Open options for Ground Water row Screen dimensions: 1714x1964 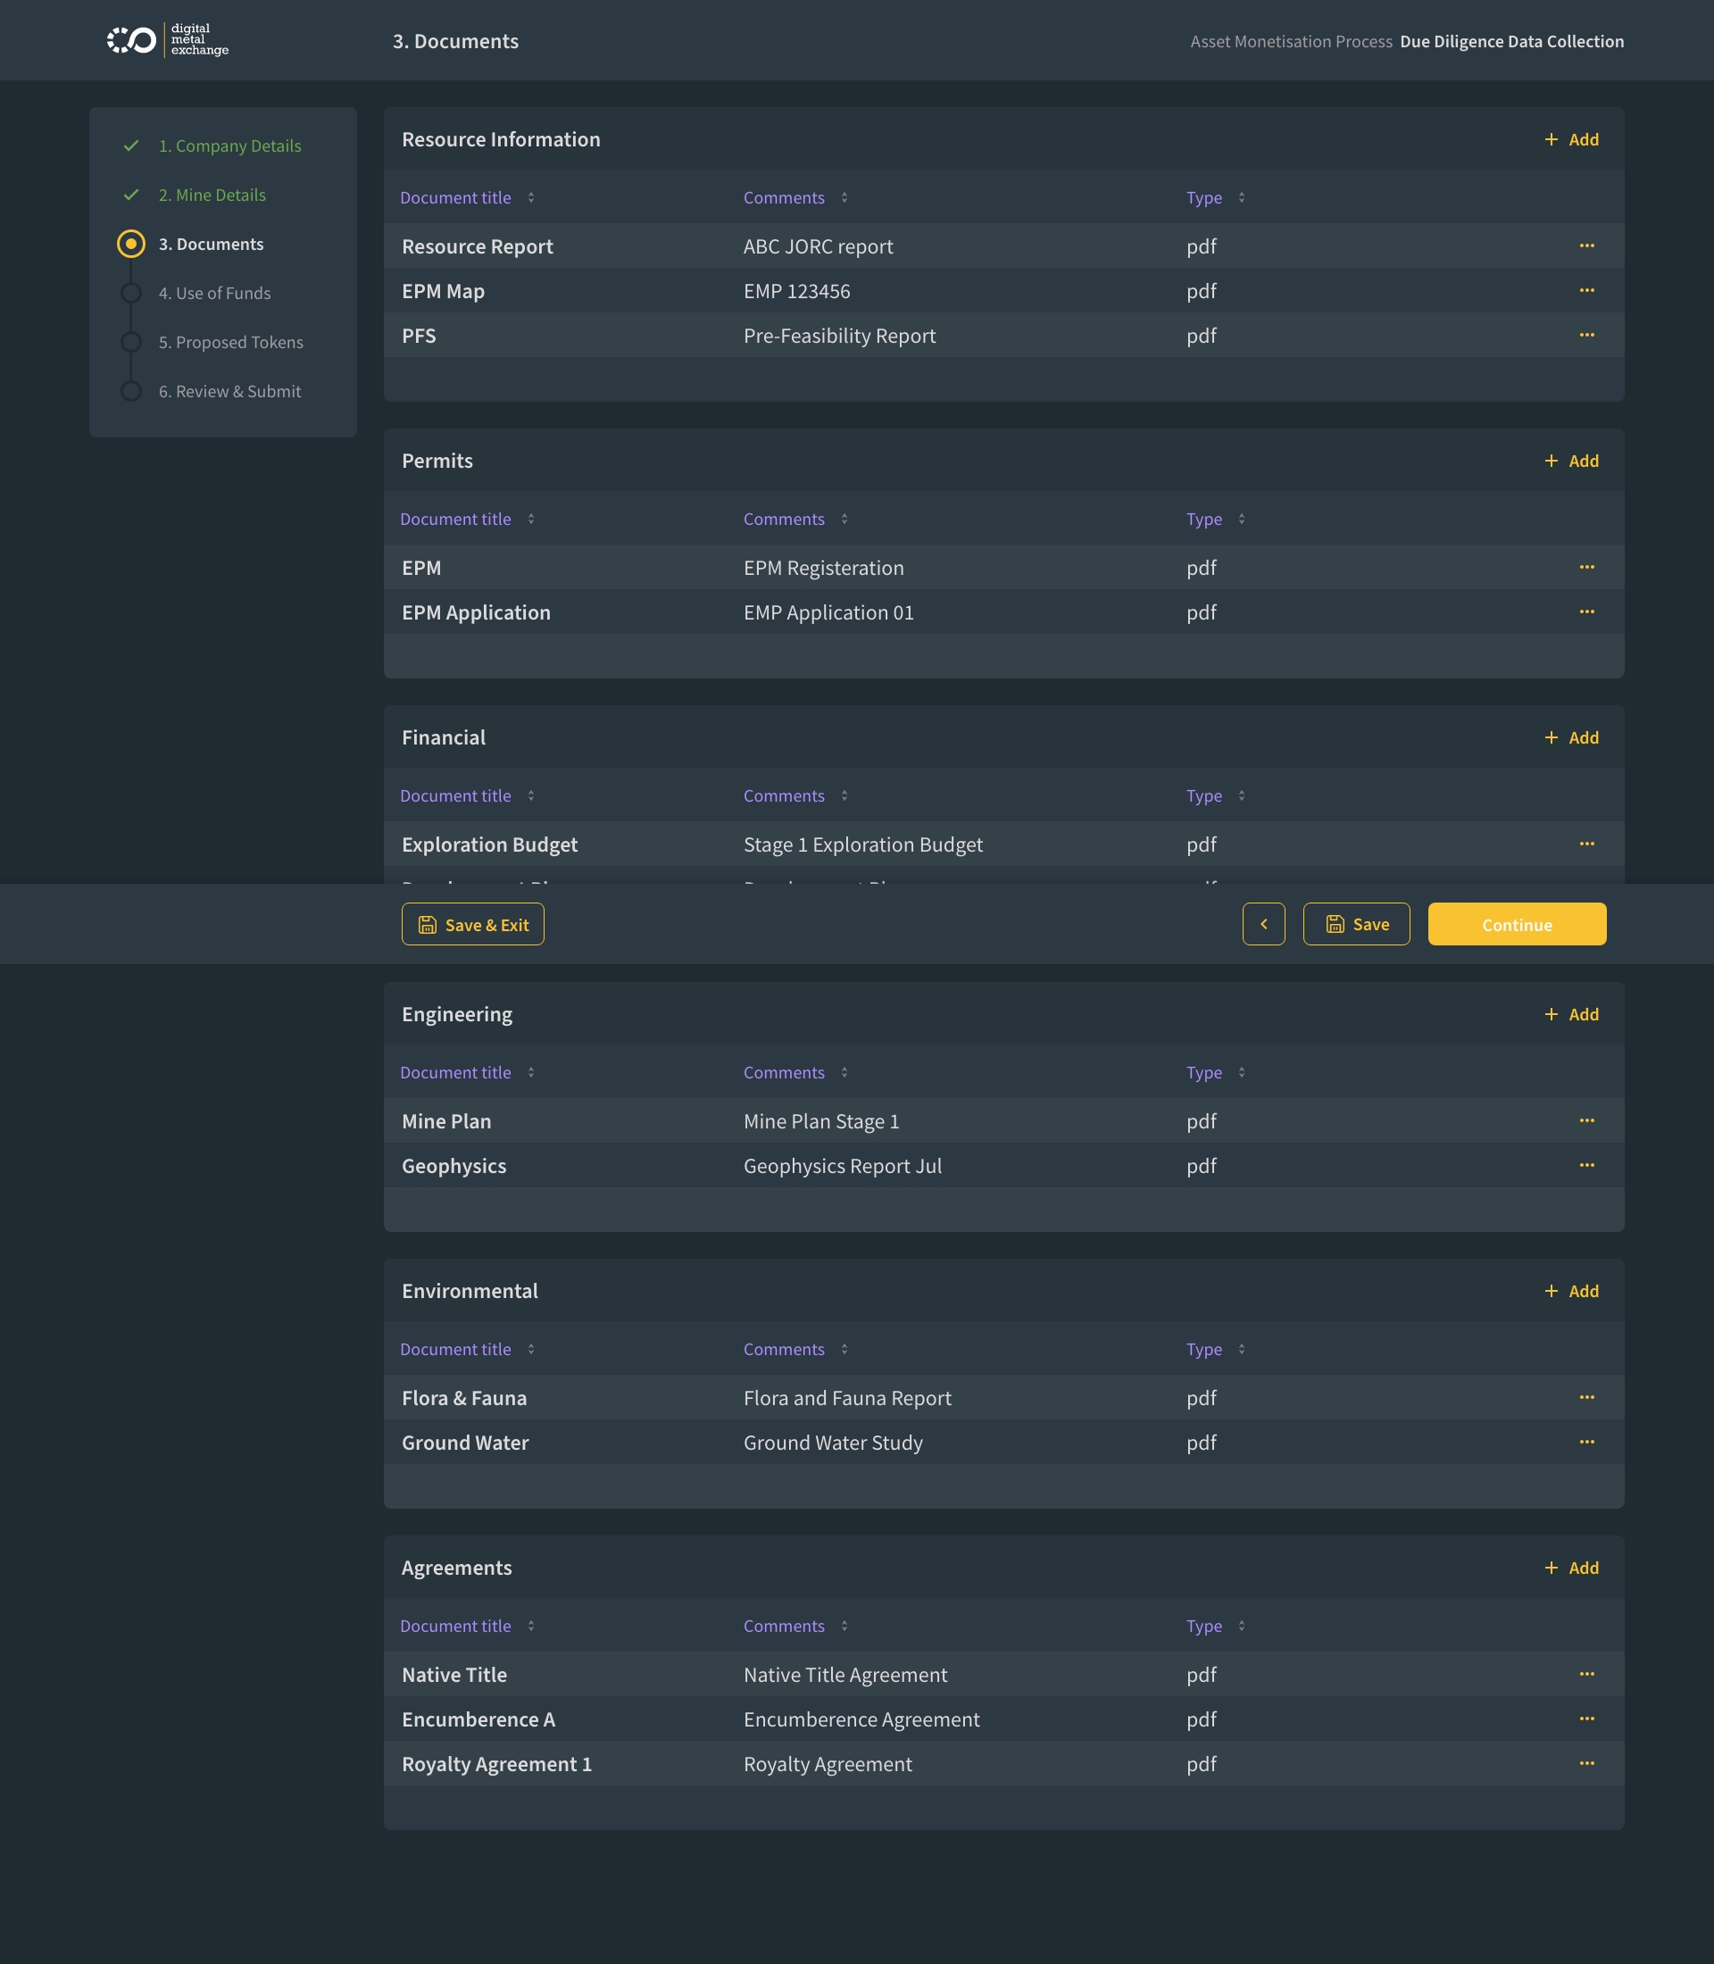1585,1442
